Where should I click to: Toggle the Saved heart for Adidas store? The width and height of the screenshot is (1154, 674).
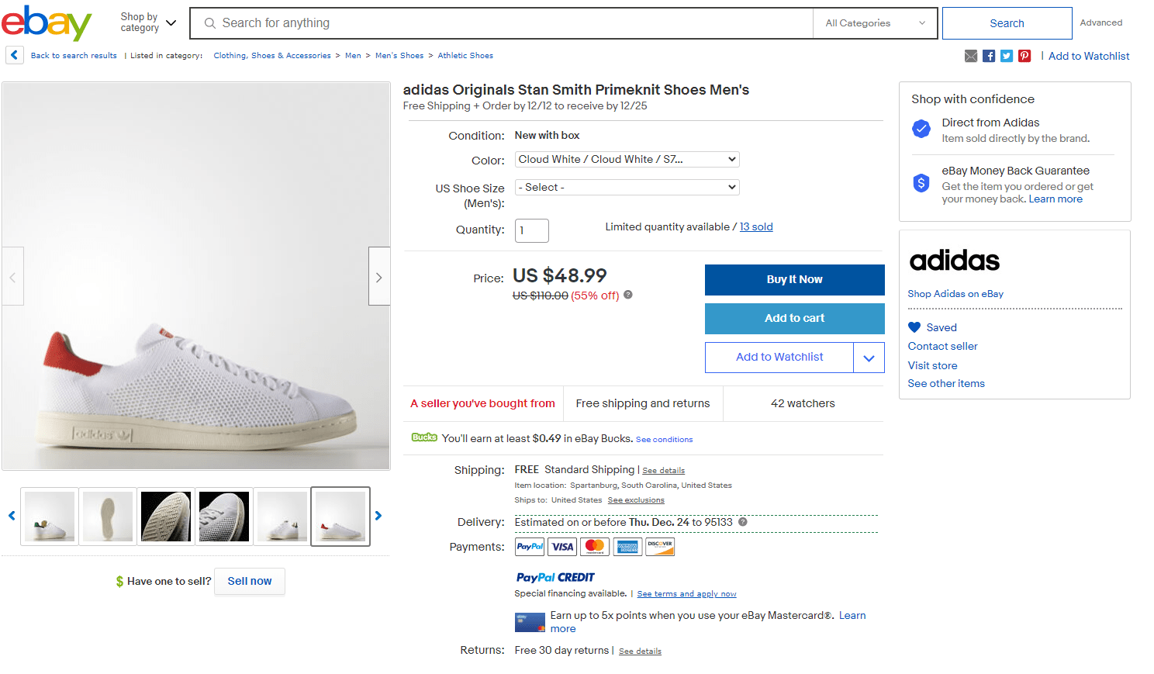(x=915, y=327)
